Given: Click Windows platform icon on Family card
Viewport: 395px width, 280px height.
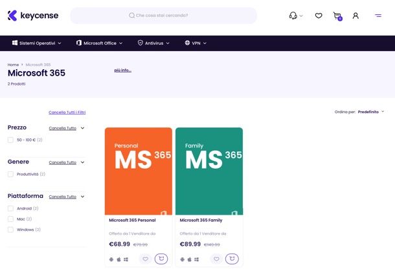Looking at the screenshot, I should 196,259.
